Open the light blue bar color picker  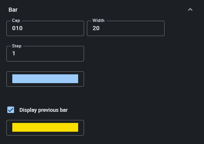point(45,79)
